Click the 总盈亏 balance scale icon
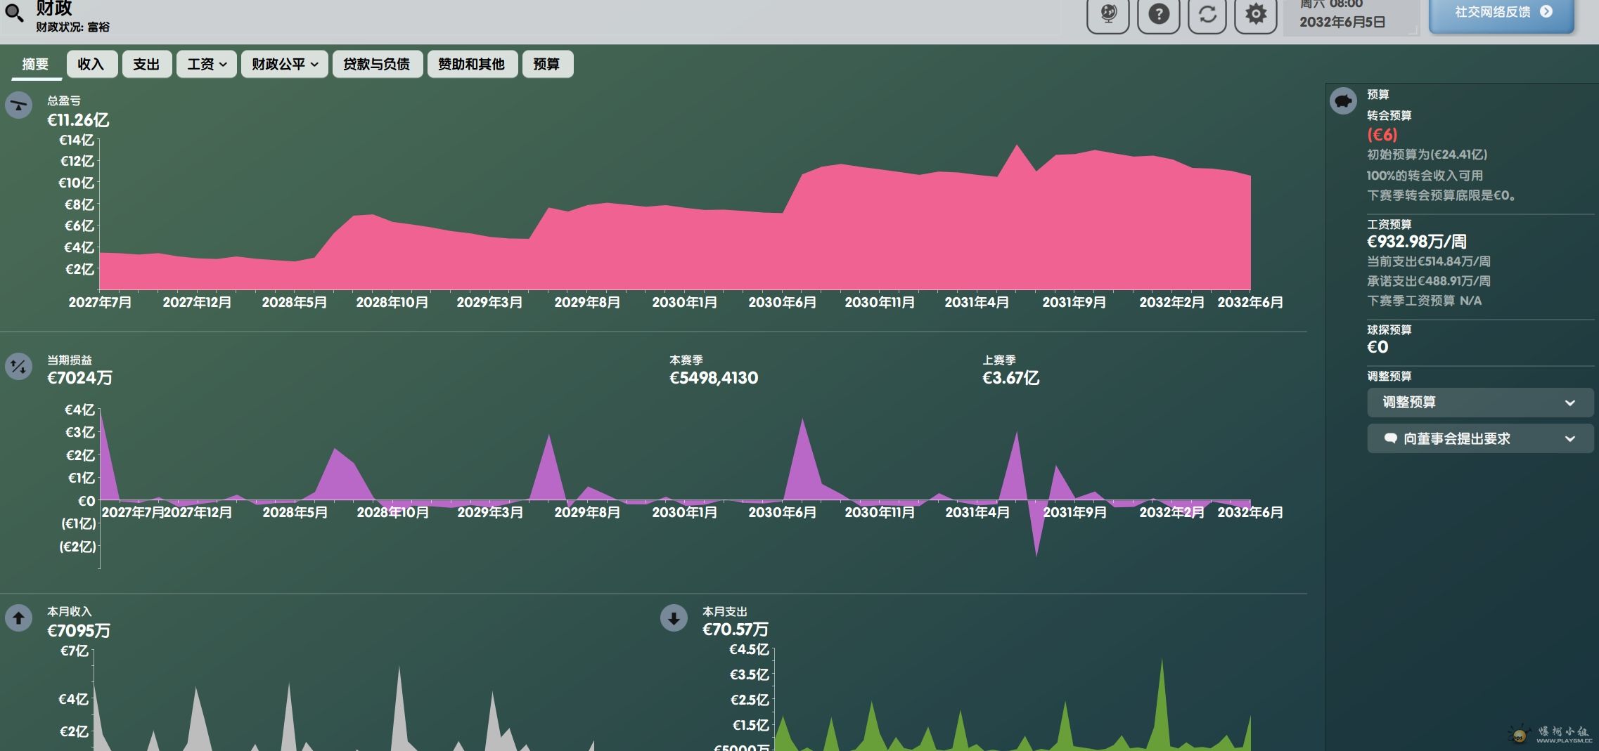 click(19, 106)
